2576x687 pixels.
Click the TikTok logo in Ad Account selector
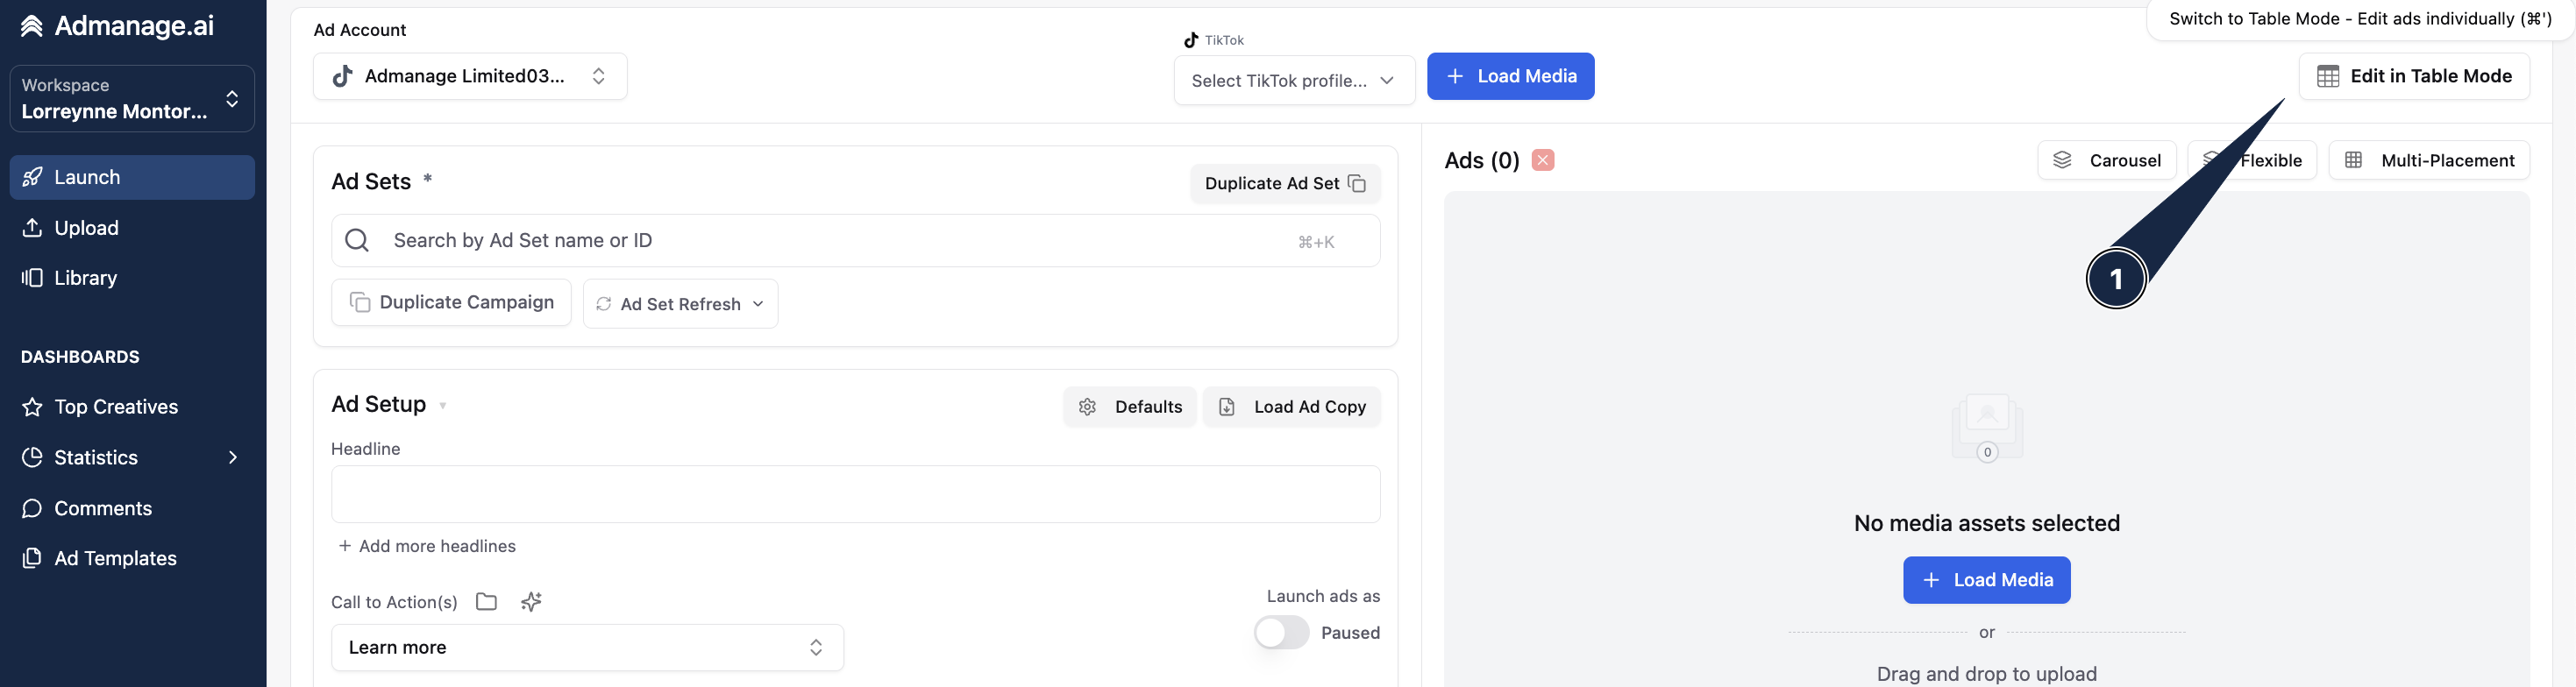tap(342, 76)
